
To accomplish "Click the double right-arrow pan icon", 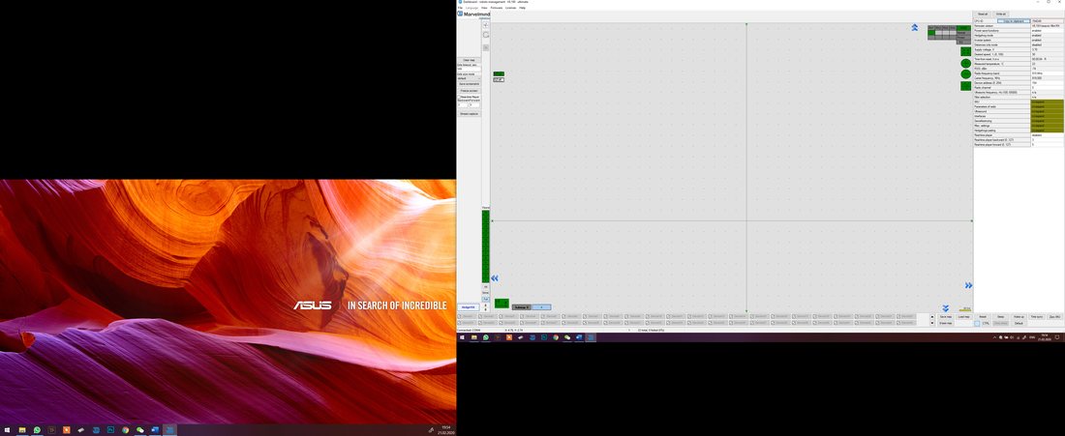I will click(968, 285).
